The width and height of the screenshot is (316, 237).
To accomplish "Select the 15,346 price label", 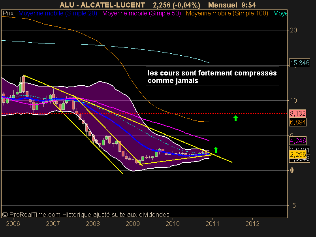I will point(300,63).
